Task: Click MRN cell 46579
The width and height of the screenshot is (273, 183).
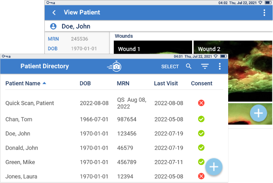Action: tap(125, 148)
